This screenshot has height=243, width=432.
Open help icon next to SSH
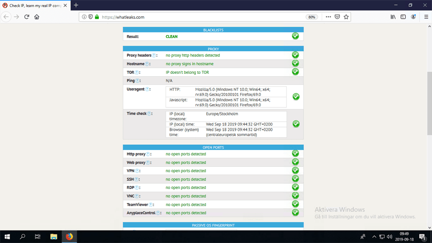click(x=136, y=179)
